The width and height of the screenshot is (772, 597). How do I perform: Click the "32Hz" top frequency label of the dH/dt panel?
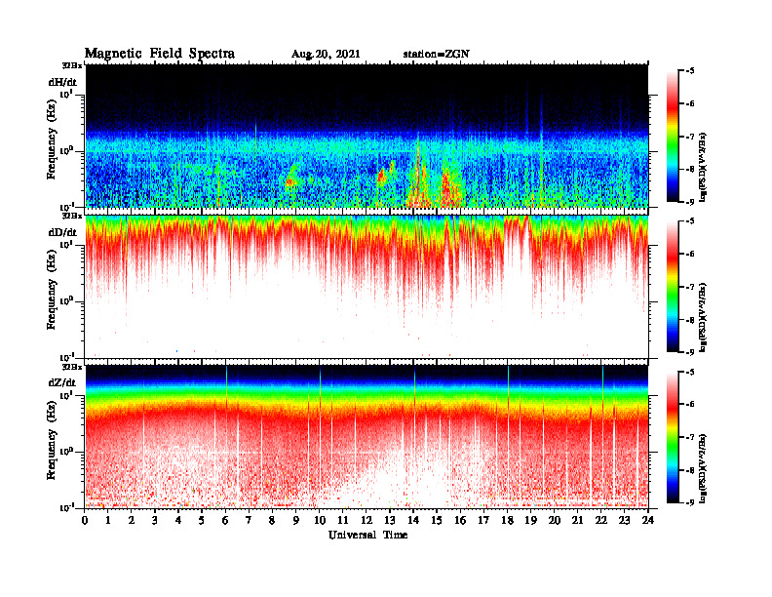point(72,65)
